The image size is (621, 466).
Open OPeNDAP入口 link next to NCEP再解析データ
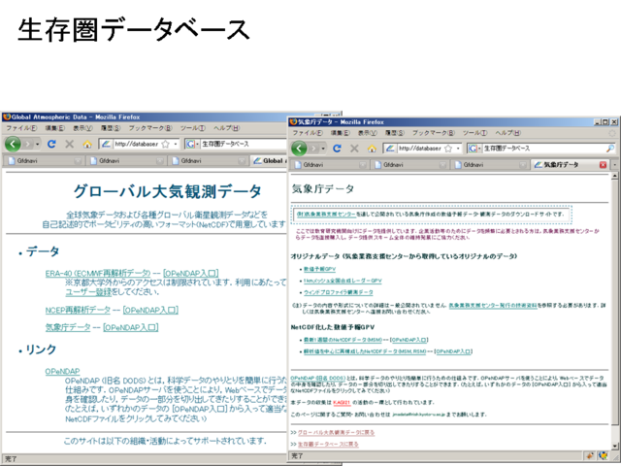150,310
